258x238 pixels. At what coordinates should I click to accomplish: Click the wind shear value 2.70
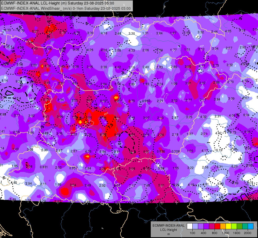point(231,82)
